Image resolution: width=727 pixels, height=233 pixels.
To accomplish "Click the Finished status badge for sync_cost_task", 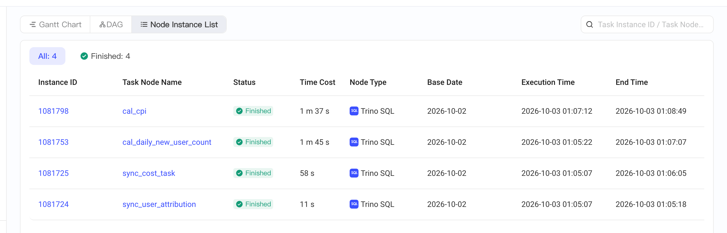I will click(x=253, y=173).
